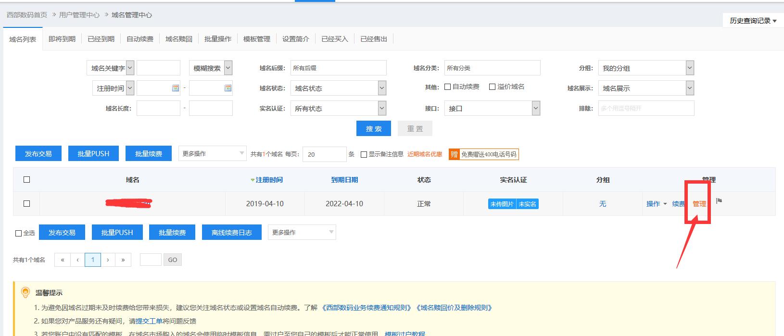784x336 pixels.
Task: Click bottom 发布交易 button
Action: click(x=62, y=232)
